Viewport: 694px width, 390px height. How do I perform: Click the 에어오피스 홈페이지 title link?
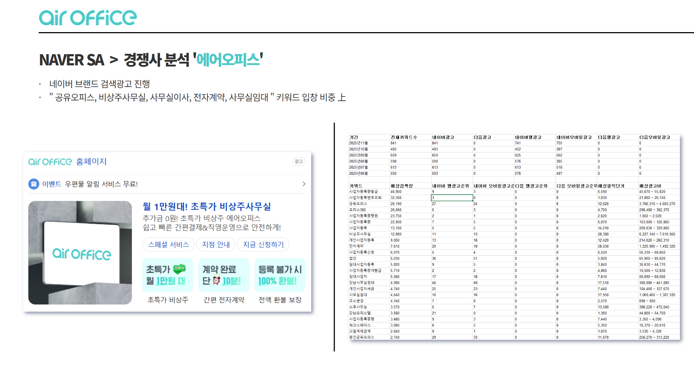coord(68,161)
